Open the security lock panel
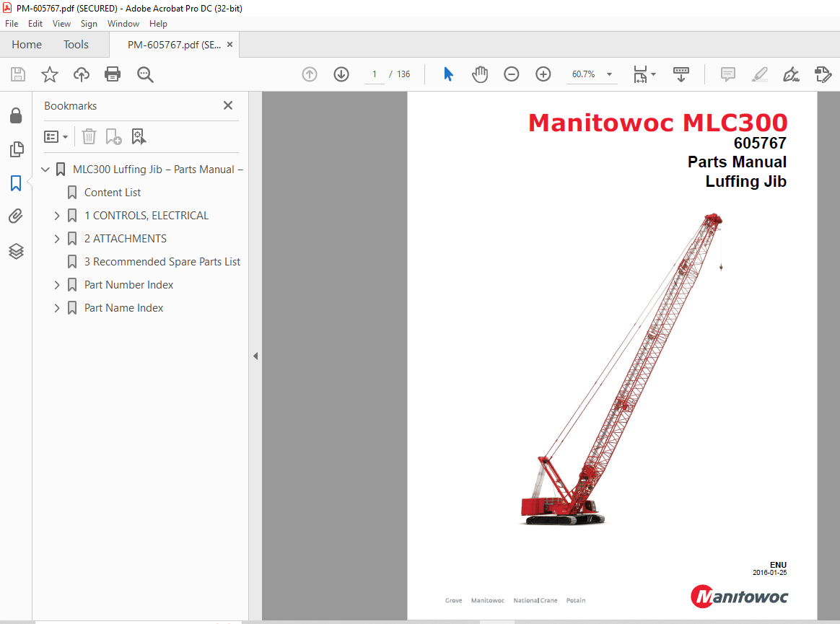Viewport: 840px width, 624px height. pyautogui.click(x=16, y=115)
